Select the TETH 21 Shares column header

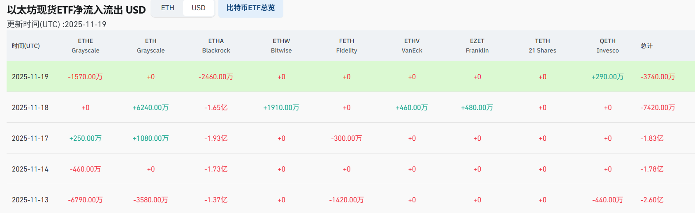pyautogui.click(x=542, y=46)
